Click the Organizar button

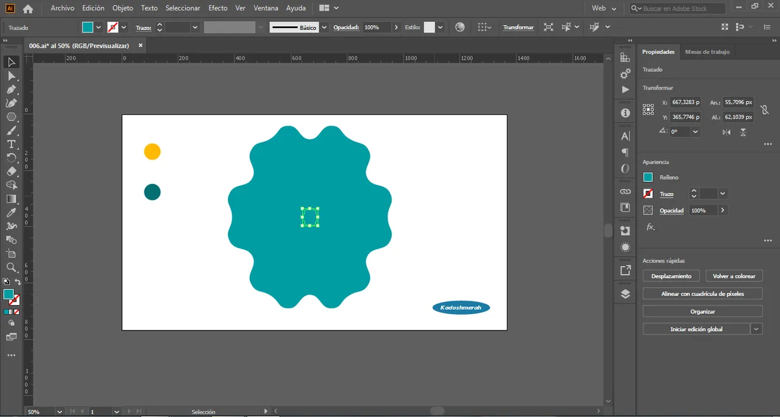tap(703, 311)
